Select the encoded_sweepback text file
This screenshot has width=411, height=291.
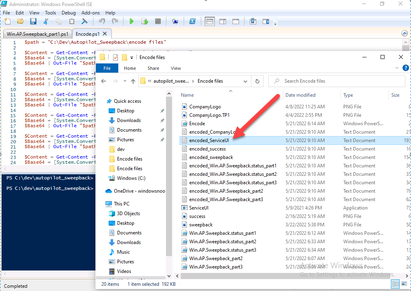pos(211,157)
